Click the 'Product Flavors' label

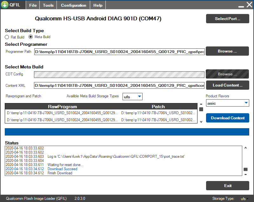click(217, 96)
